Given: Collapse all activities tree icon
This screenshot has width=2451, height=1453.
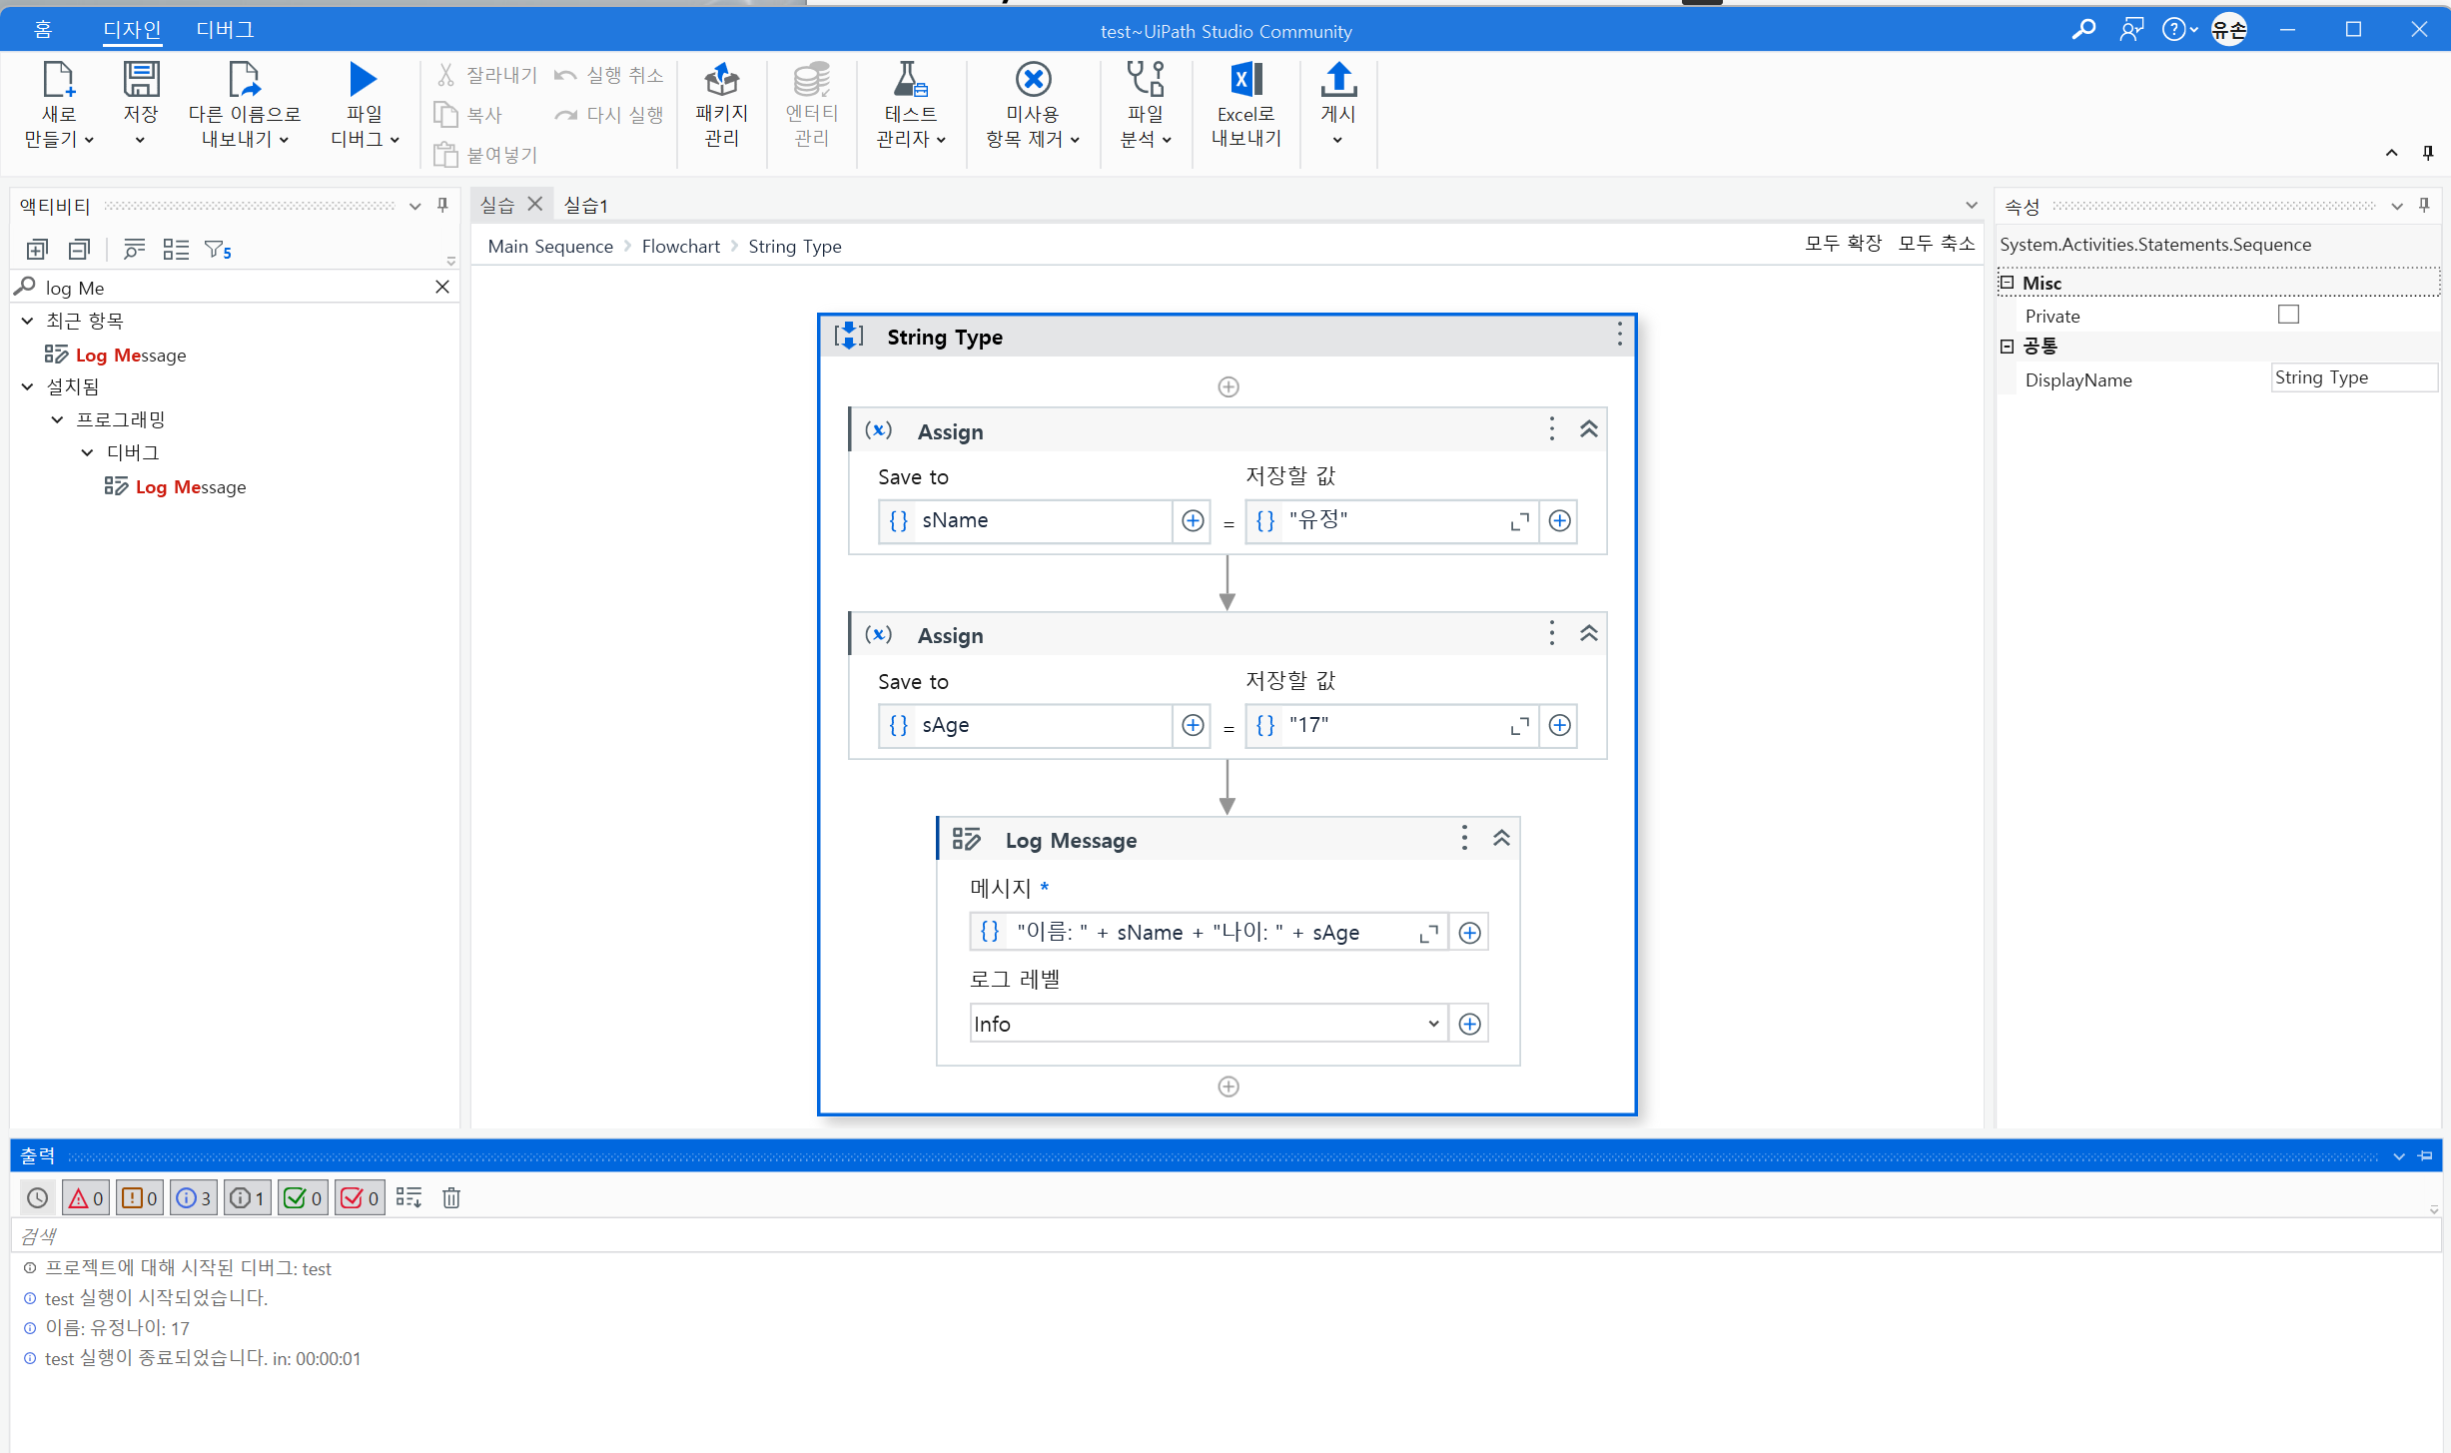Looking at the screenshot, I should (80, 250).
